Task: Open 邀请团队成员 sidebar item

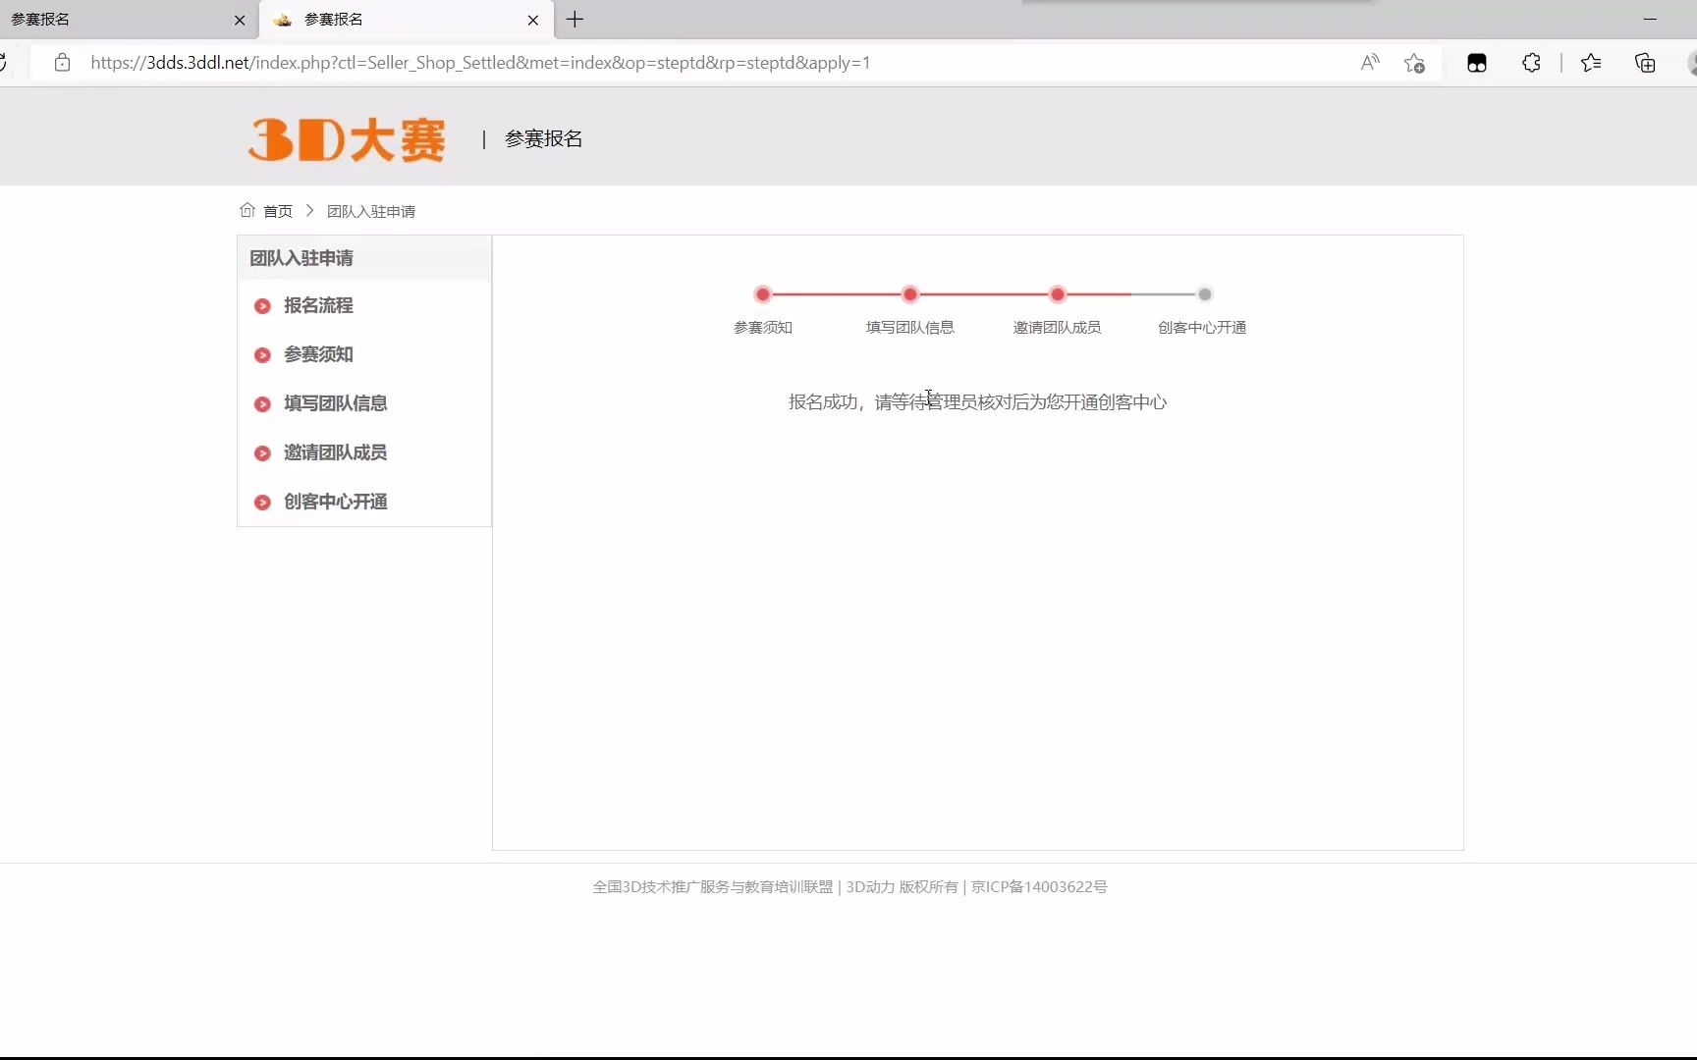Action: pos(335,452)
